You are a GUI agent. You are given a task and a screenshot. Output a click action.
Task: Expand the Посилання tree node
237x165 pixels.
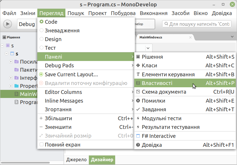pos(11,62)
